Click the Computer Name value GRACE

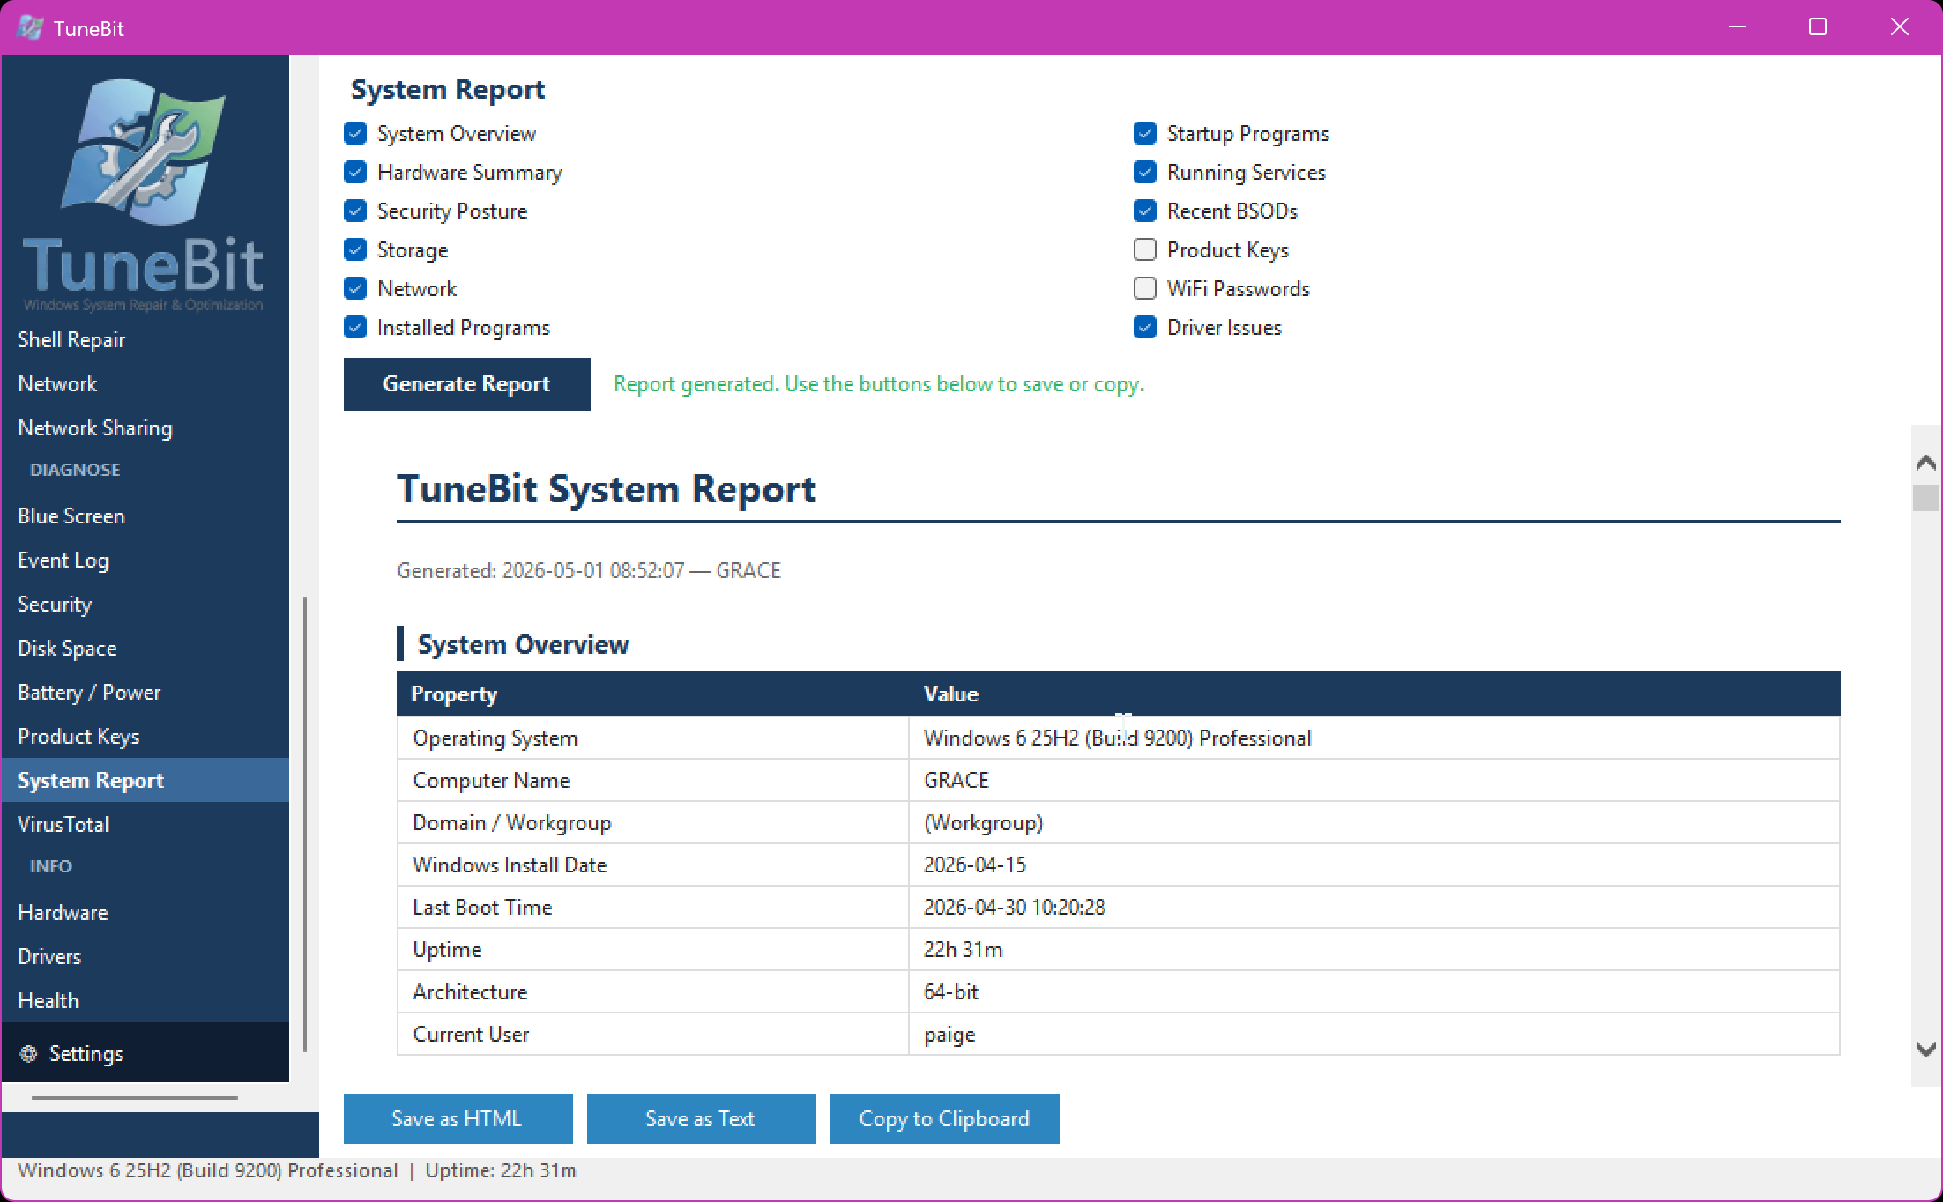click(957, 780)
